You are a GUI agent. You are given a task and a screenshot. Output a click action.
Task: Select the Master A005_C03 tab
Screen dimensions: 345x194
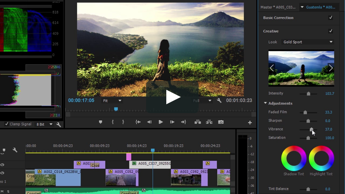click(x=278, y=7)
